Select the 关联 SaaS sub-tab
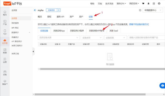The height and width of the screenshot is (96, 165). coord(114,31)
